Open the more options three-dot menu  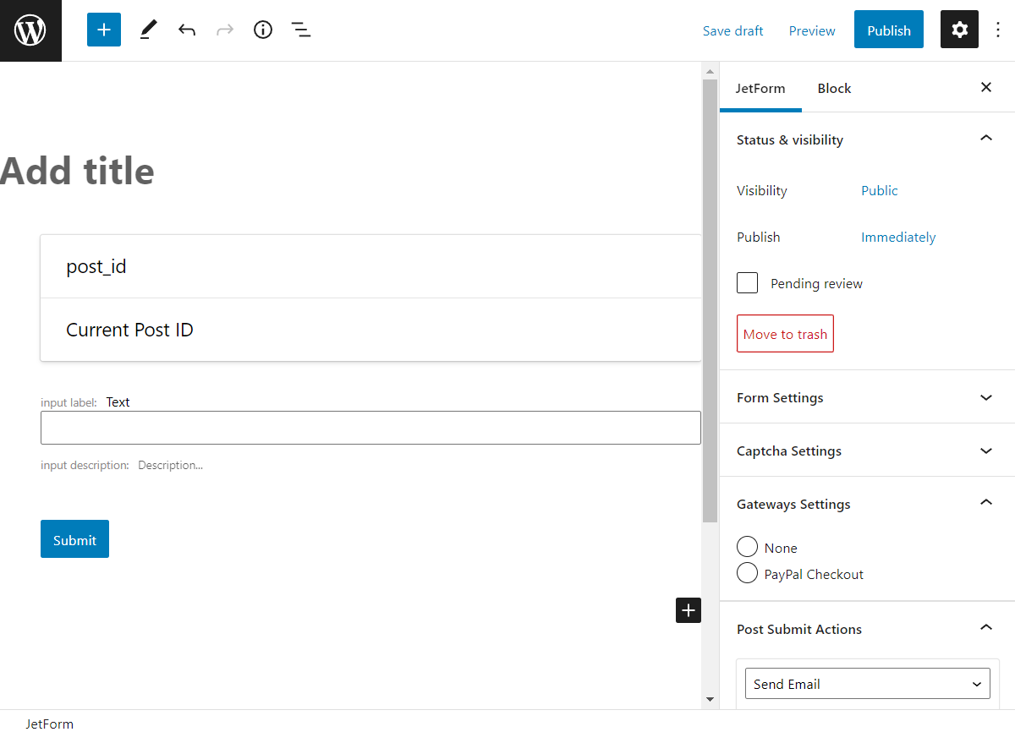point(998,30)
